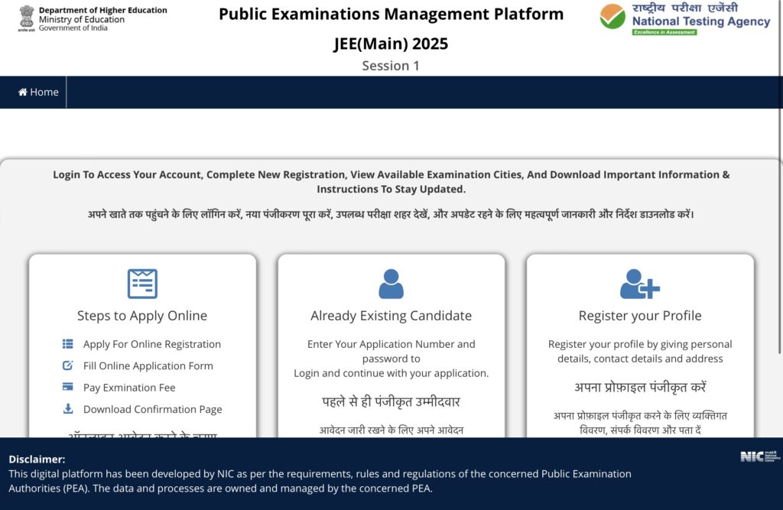This screenshot has height=510, width=783.
Task: Click the National Testing Agency checkmark logo
Action: (x=612, y=16)
